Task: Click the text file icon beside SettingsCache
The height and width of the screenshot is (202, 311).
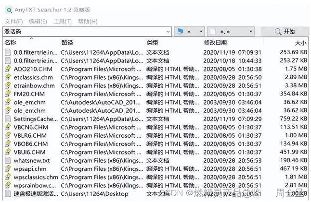Action: (8, 119)
